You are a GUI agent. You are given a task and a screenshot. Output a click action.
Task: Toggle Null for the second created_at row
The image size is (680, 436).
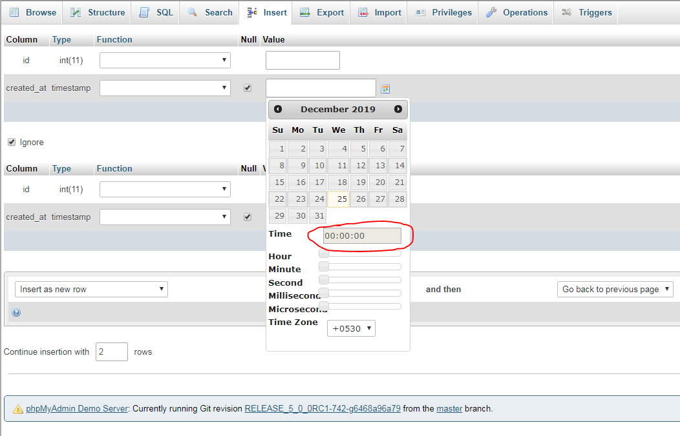248,217
